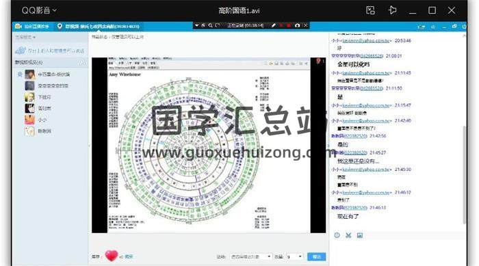Click the avatar of member 小小
Image resolution: width=479 pixels, height=266 pixels.
point(29,120)
